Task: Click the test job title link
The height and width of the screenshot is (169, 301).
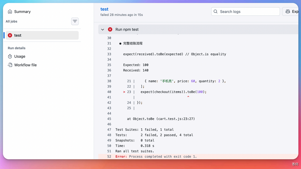Action: (104, 9)
